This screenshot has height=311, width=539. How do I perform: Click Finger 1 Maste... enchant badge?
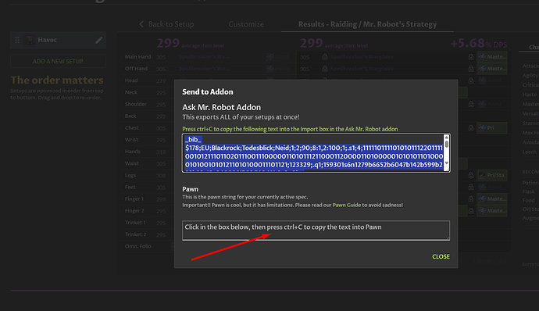tap(492, 198)
